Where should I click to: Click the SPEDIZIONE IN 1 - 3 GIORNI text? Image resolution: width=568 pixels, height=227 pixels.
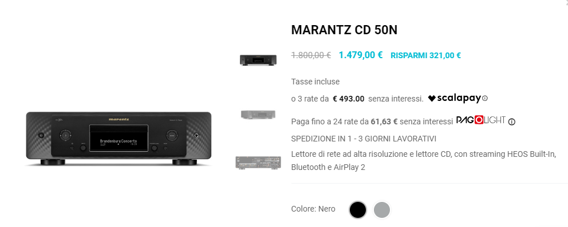point(364,139)
